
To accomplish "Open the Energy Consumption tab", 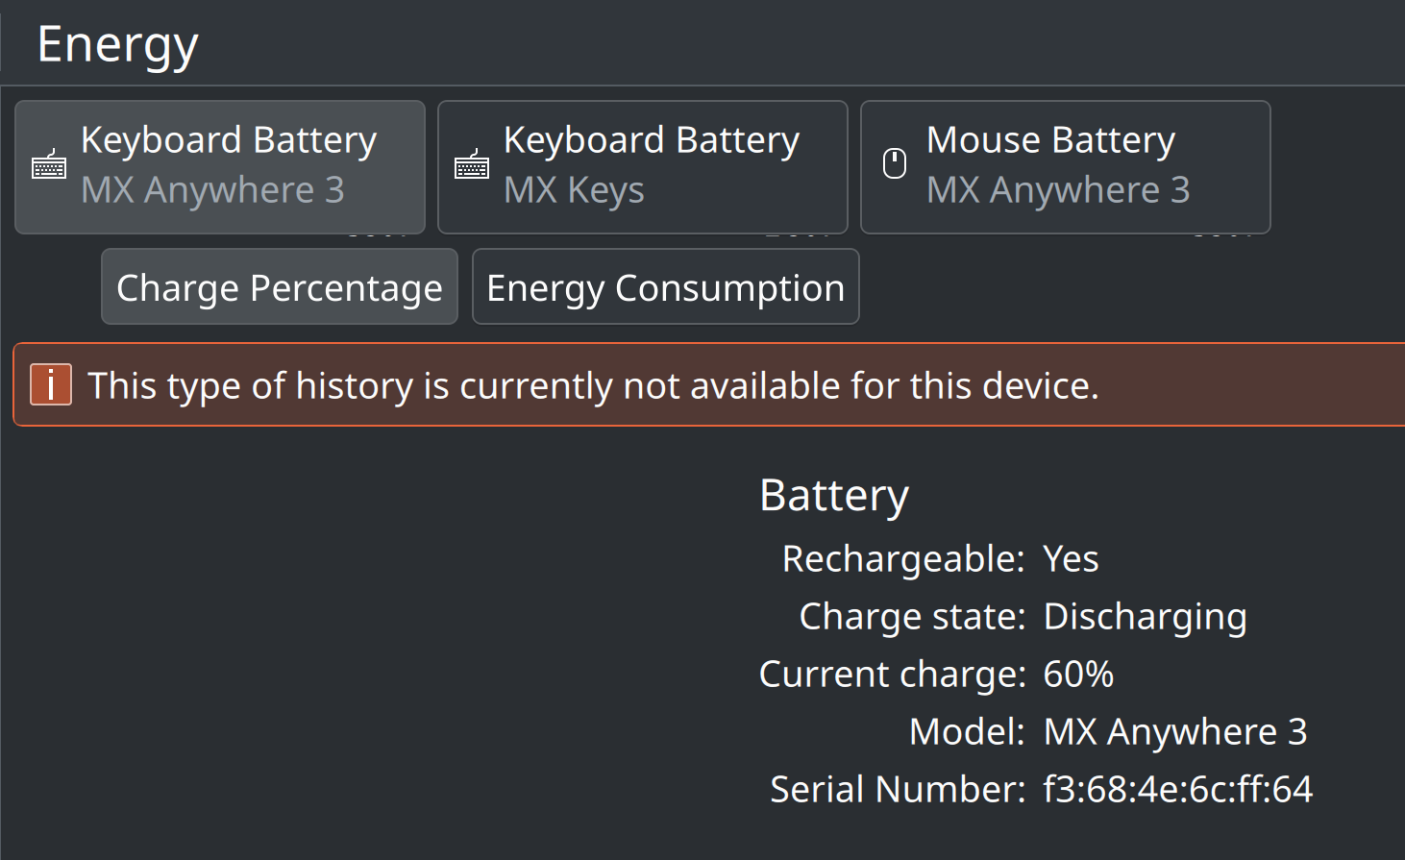I will pyautogui.click(x=666, y=286).
